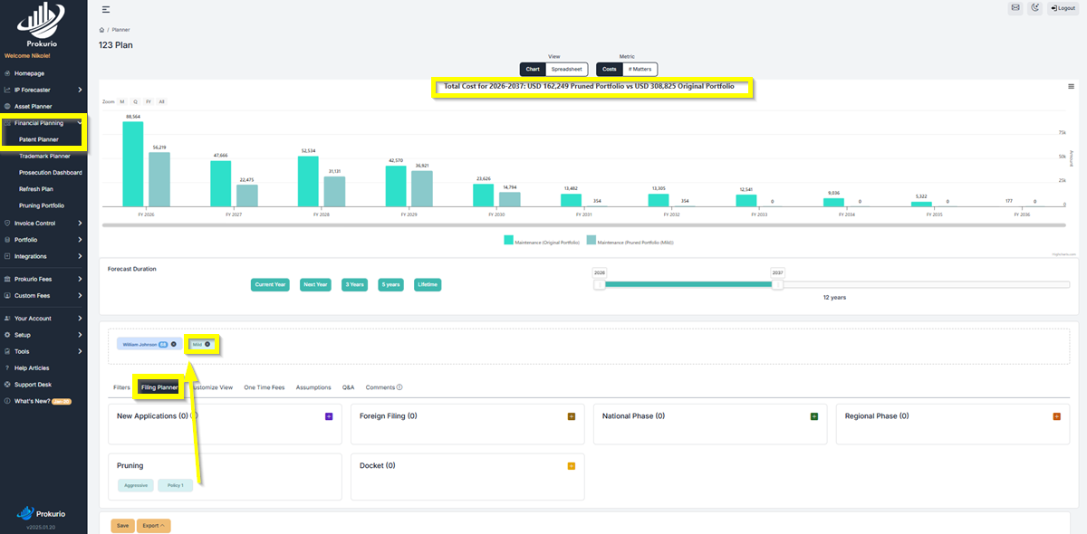
Task: Toggle dark mode with the moon icon
Action: coord(1035,8)
